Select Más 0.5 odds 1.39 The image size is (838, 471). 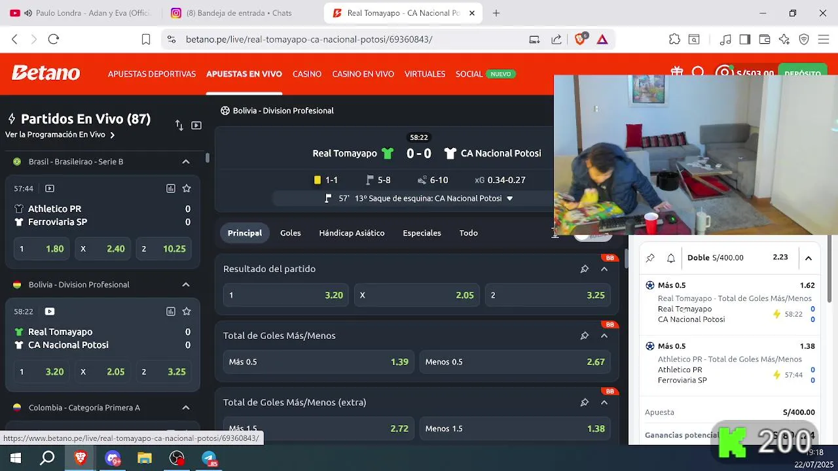click(319, 362)
